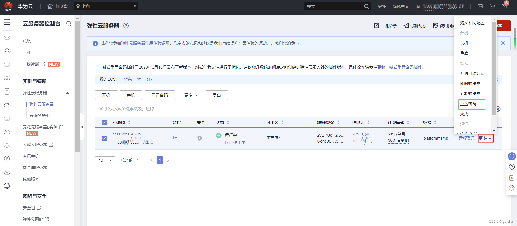Open the satisfaction smiley icon
Image resolution: width=517 pixels, height=226 pixels.
512,188
